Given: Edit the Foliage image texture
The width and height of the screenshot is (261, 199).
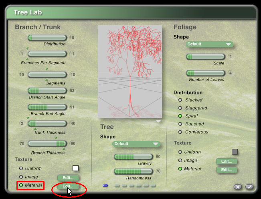Looking at the screenshot, I should coord(227,161).
